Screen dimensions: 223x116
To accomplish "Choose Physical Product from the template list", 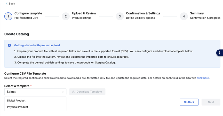I will pyautogui.click(x=18, y=107).
